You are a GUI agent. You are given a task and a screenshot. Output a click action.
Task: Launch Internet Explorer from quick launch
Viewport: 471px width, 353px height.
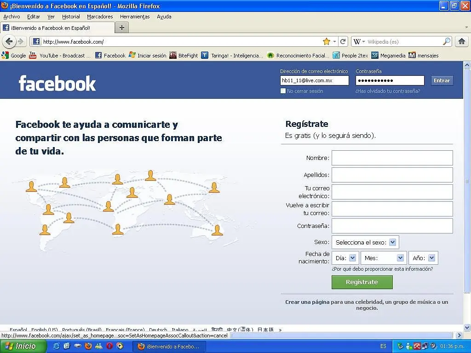57,346
